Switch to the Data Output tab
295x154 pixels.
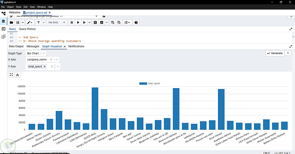pos(16,46)
